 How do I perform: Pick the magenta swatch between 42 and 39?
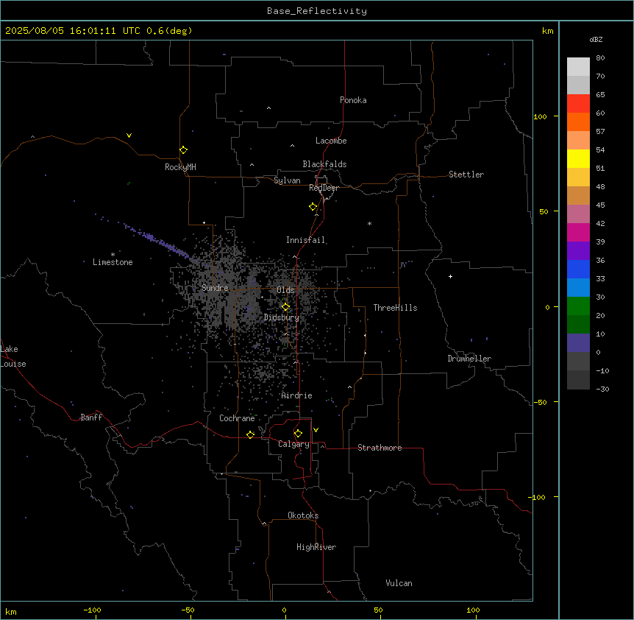(578, 232)
